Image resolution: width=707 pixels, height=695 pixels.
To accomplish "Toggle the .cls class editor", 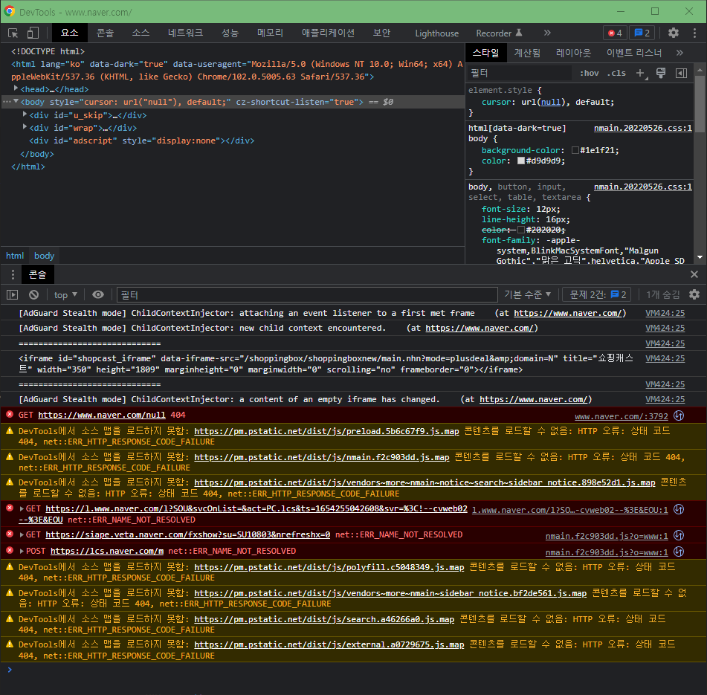I will click(616, 73).
